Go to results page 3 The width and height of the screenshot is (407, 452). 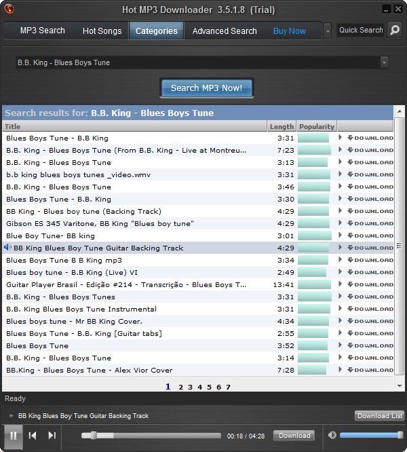point(190,387)
